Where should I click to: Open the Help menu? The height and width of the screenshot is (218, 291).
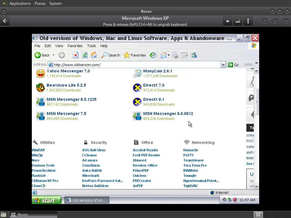[104, 46]
